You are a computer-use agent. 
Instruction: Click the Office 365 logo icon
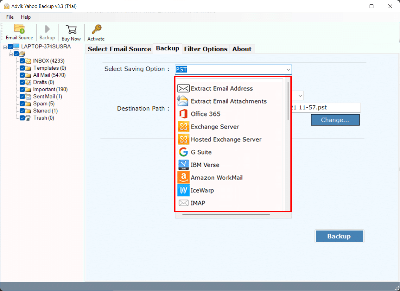click(x=183, y=114)
